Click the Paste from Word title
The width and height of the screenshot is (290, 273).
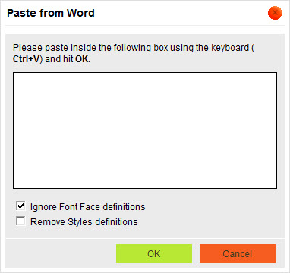point(51,13)
